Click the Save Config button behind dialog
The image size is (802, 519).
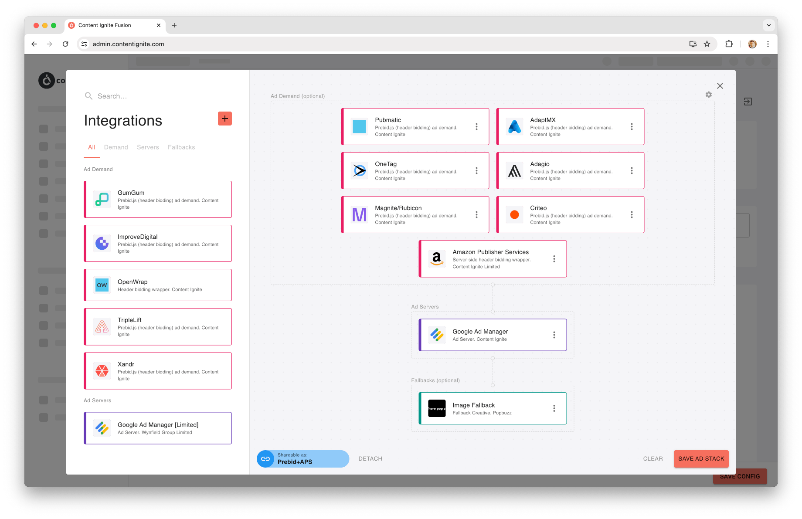click(740, 476)
